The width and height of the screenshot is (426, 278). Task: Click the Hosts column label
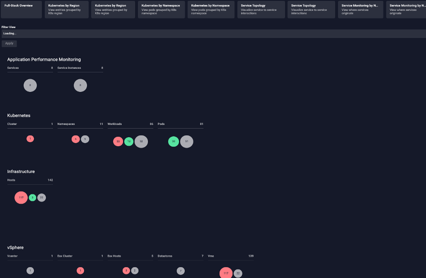(x=11, y=180)
